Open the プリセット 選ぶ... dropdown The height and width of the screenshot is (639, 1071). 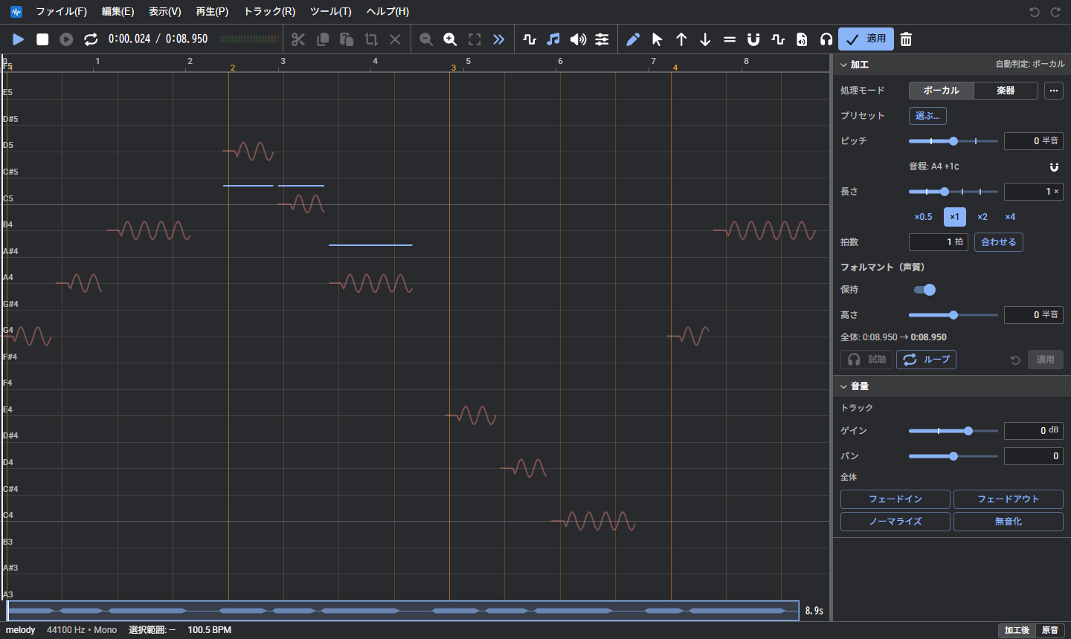[927, 116]
